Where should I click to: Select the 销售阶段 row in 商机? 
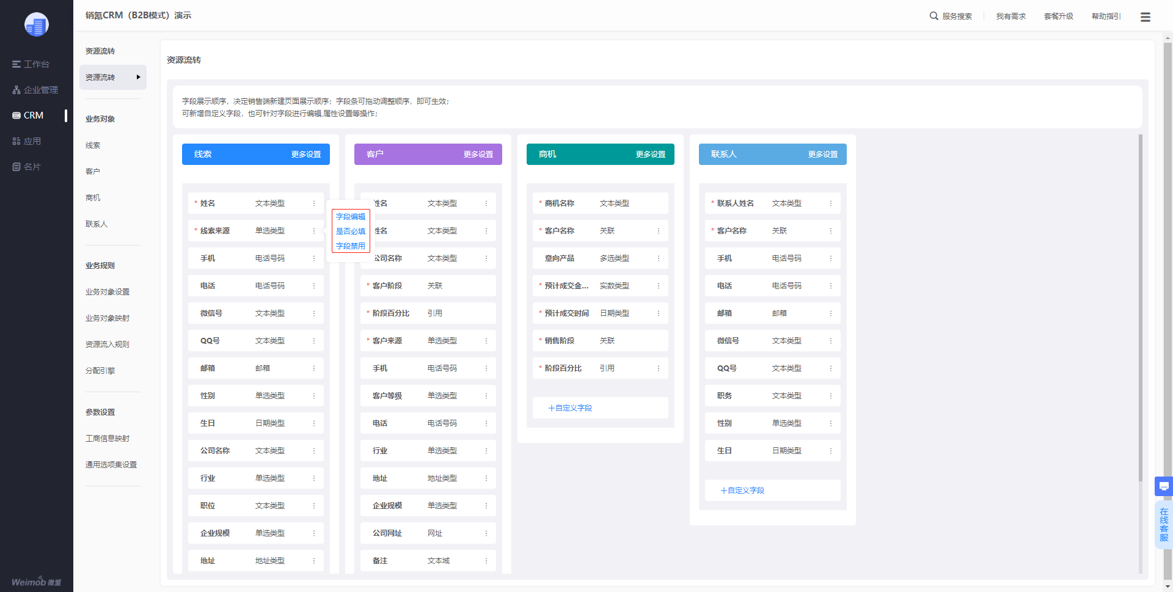point(600,341)
